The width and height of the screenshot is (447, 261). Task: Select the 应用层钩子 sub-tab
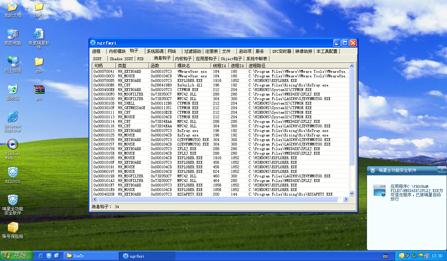pos(206,59)
